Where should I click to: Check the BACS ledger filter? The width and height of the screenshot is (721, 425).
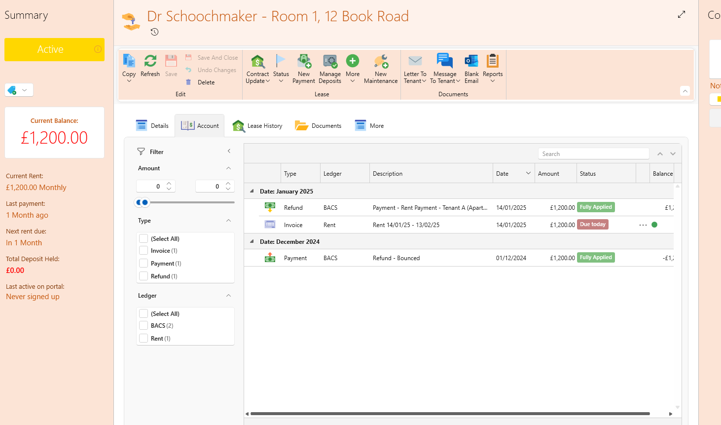pos(144,326)
